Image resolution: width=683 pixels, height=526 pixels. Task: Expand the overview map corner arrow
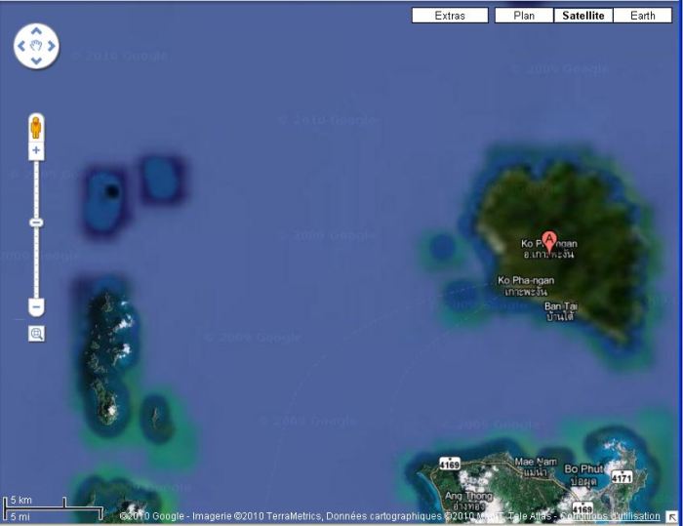click(672, 516)
